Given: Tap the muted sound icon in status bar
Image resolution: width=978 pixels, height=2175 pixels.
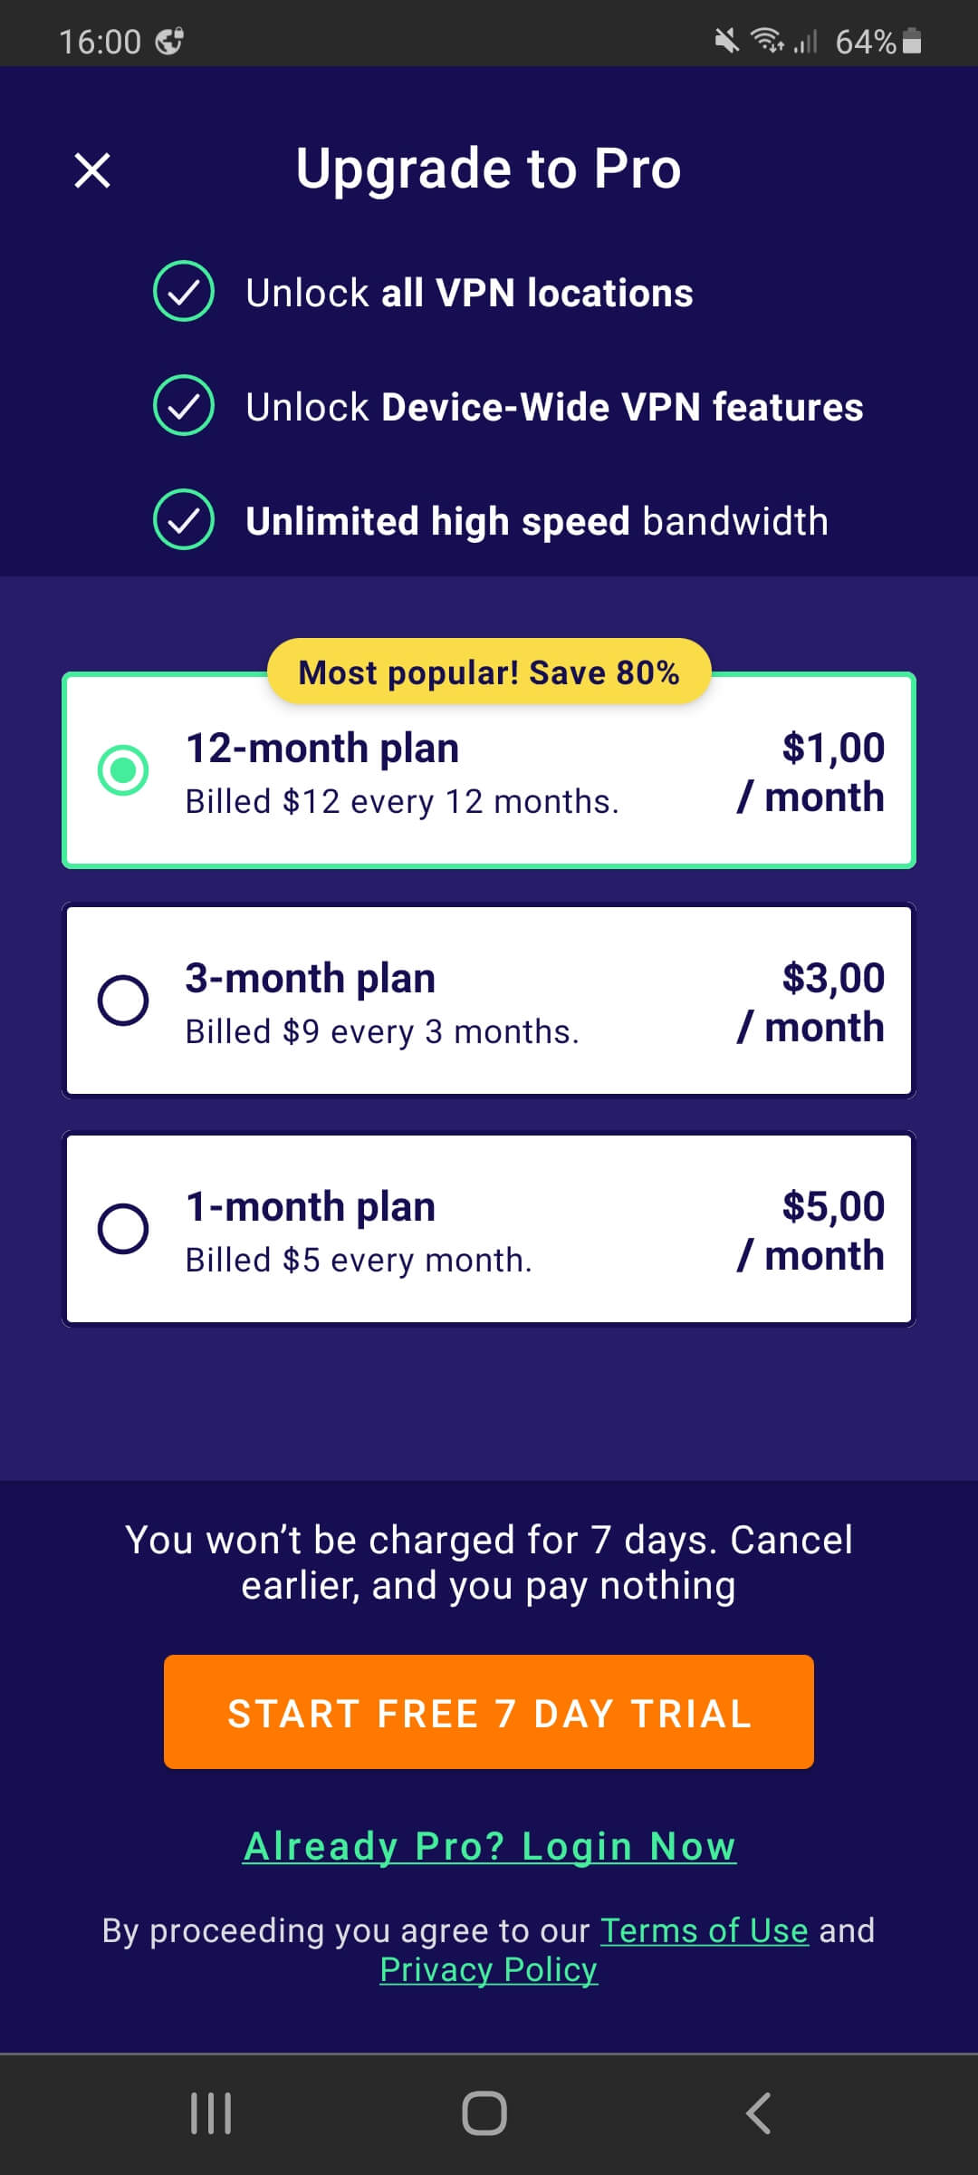Looking at the screenshot, I should [726, 41].
